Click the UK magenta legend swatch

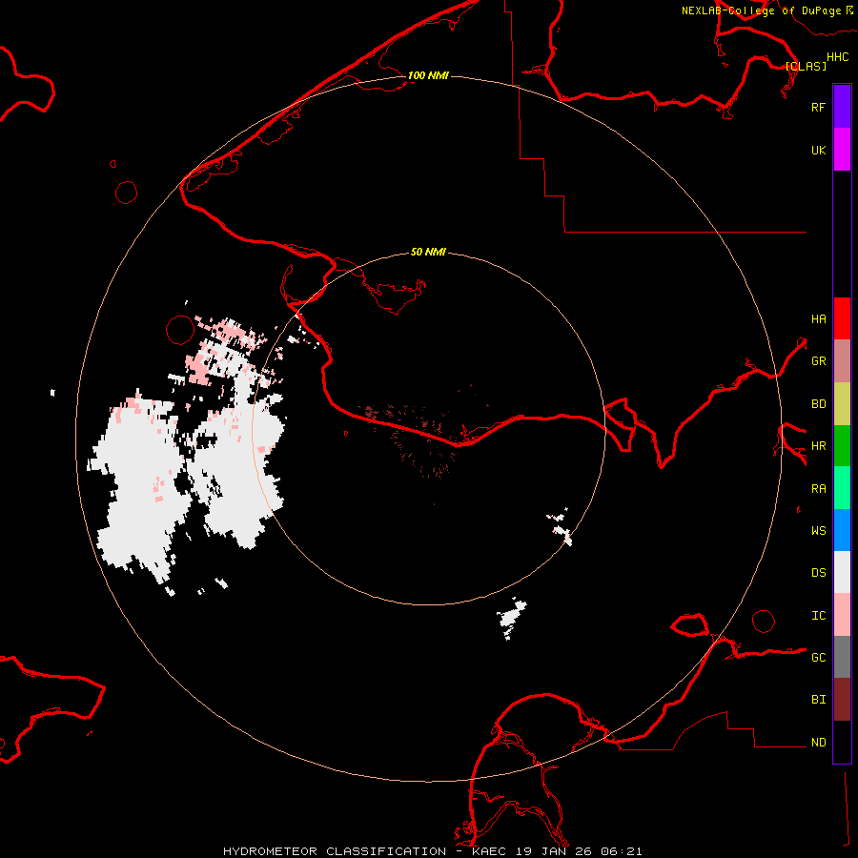[842, 150]
